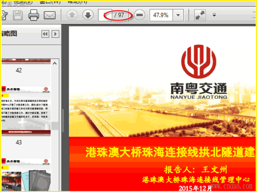Go to the next page arrow
257x192 pixels.
88,15
